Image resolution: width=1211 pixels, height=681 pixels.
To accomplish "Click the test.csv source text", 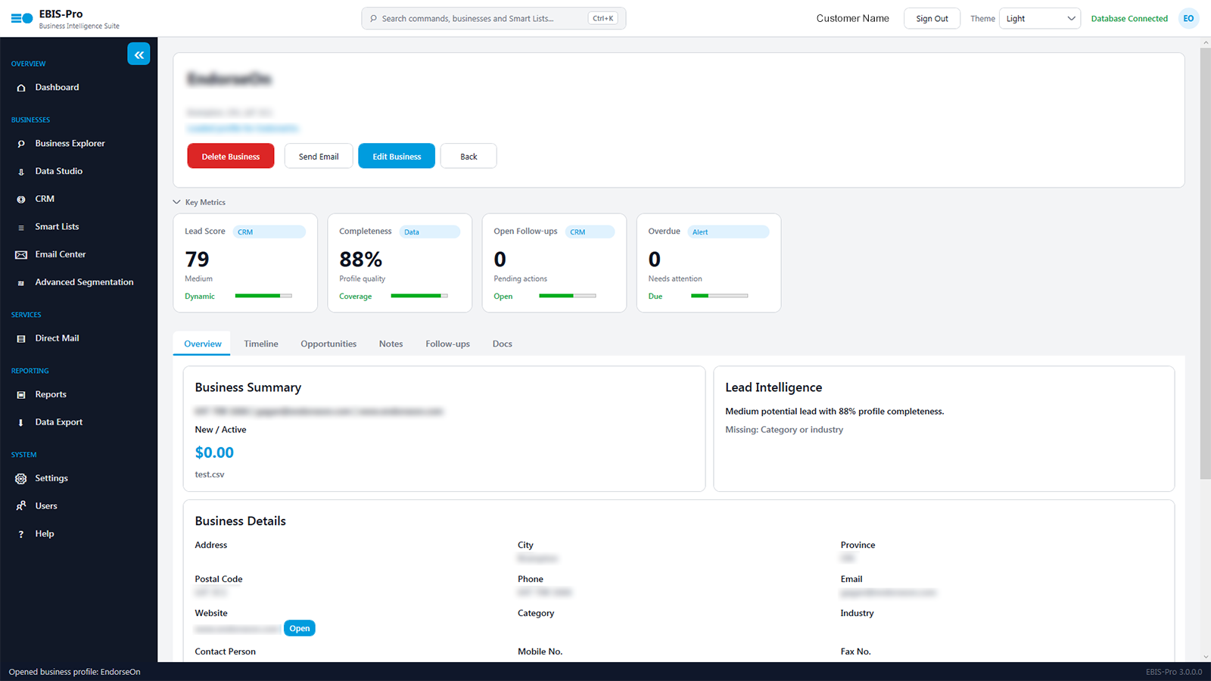I will pos(210,474).
